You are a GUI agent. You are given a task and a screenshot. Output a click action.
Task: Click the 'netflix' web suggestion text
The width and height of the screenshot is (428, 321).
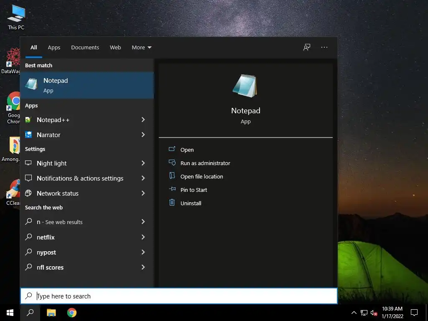46,237
